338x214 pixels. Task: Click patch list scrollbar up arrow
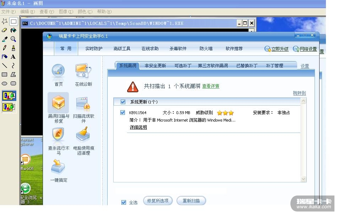click(304, 101)
